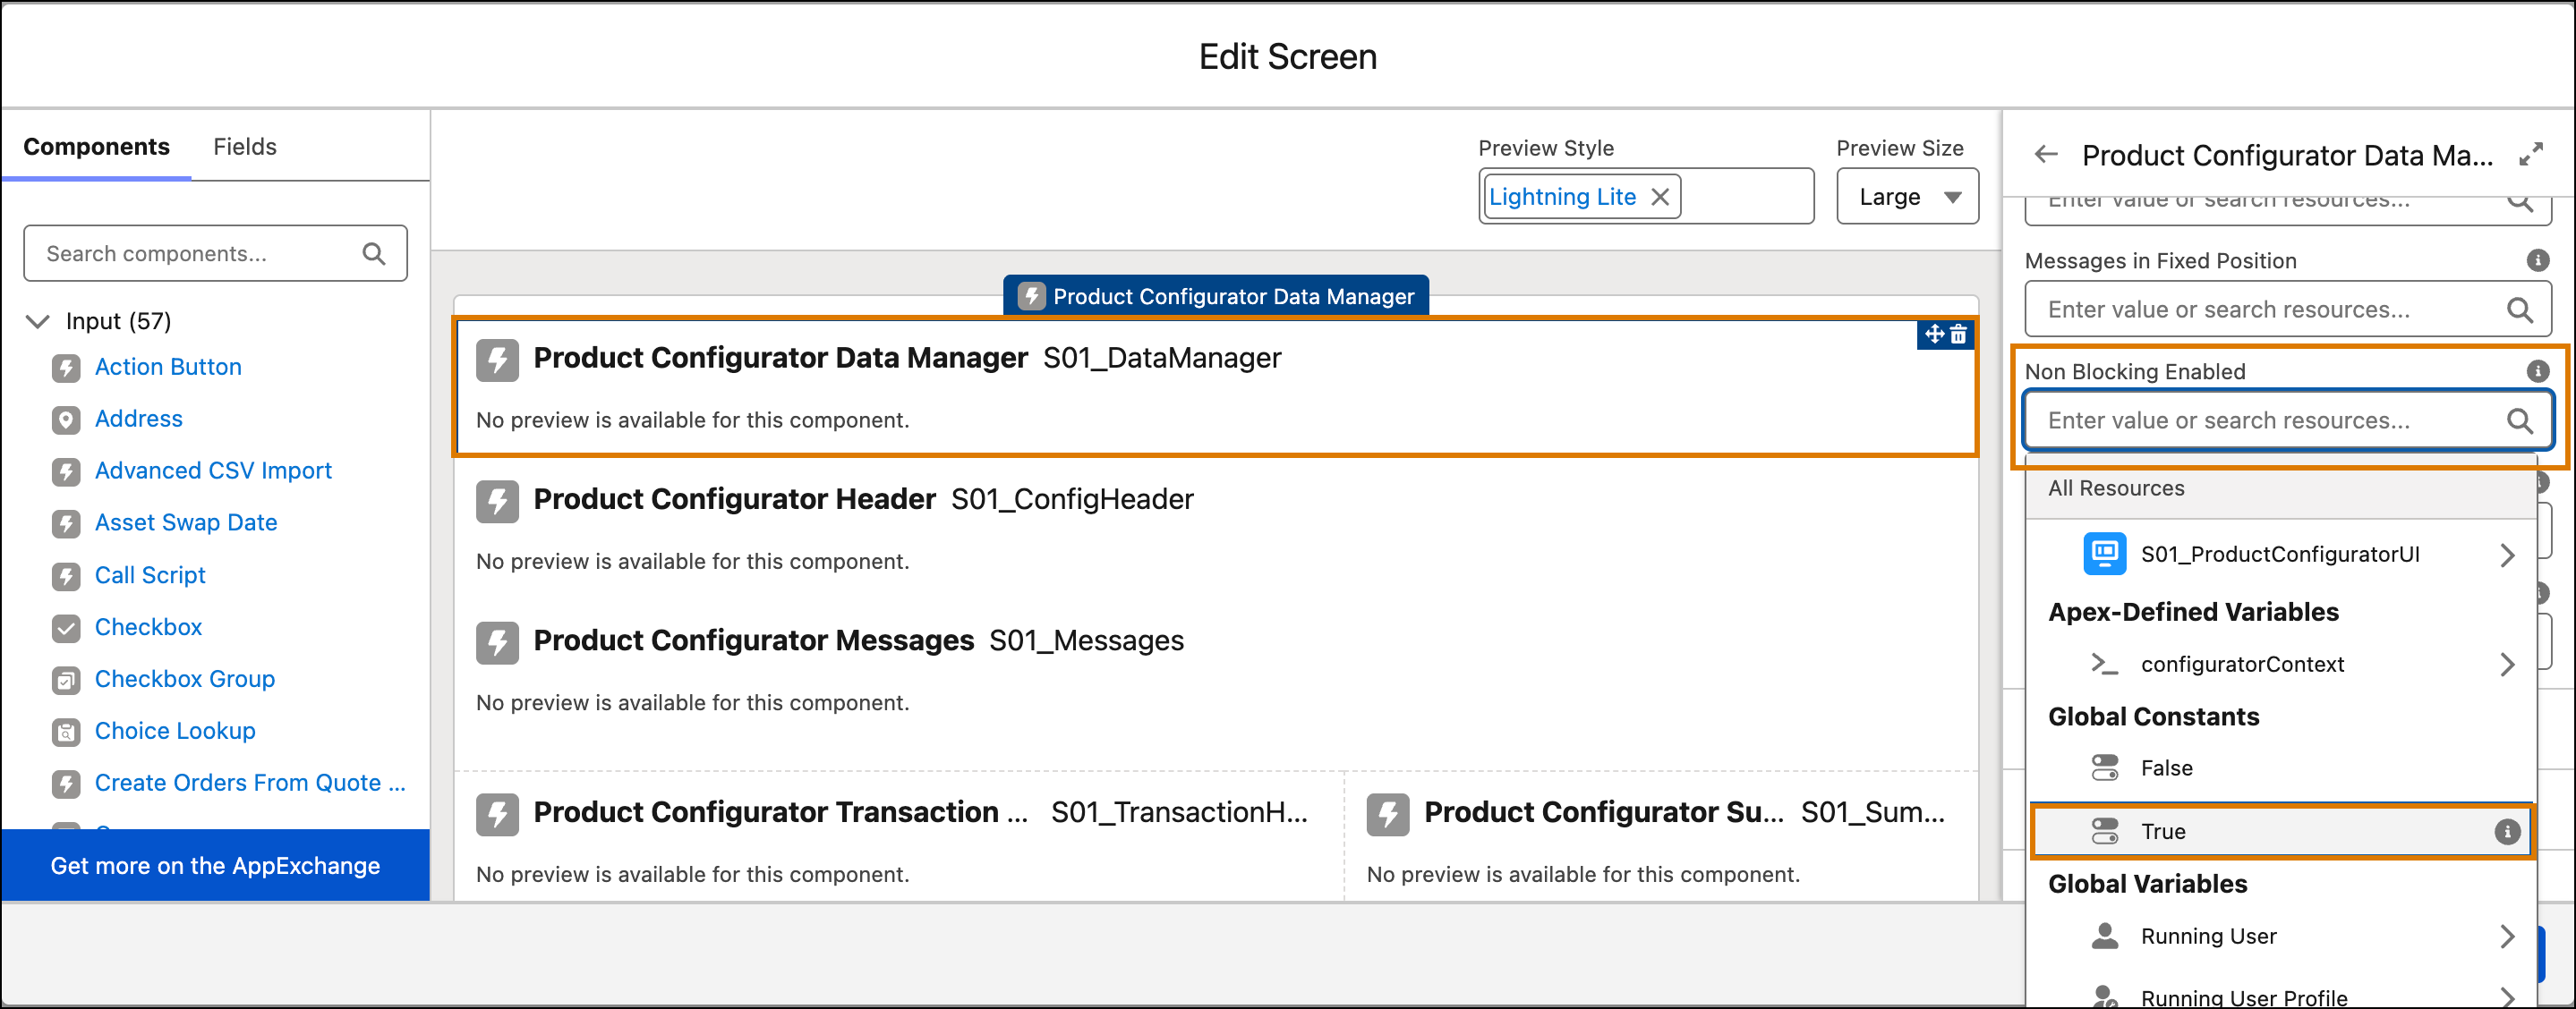
Task: Click the Choice Lookup icon
Action: pyautogui.click(x=66, y=732)
